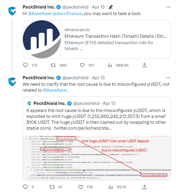Open more options on second tweet
This screenshot has height=193, width=176.
click(x=168, y=78)
